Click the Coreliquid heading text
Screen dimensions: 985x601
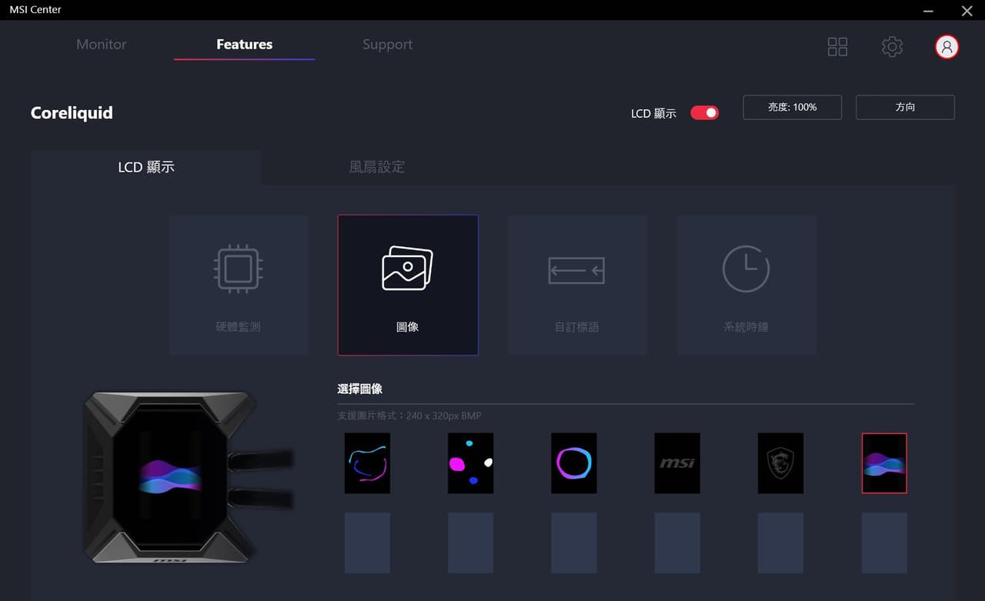pos(72,113)
